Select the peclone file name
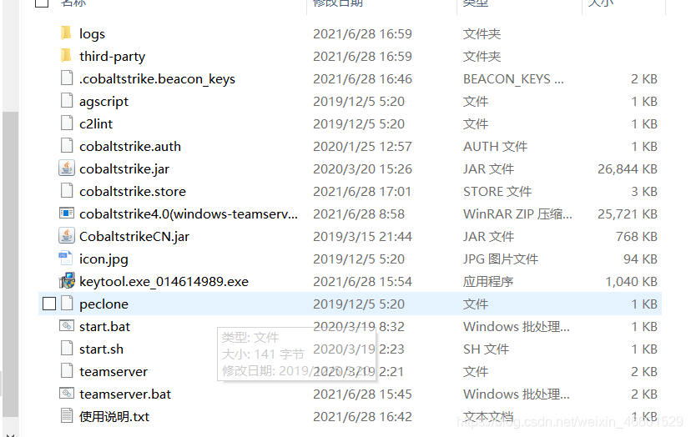Viewport: 691px width, 437px height. click(104, 304)
